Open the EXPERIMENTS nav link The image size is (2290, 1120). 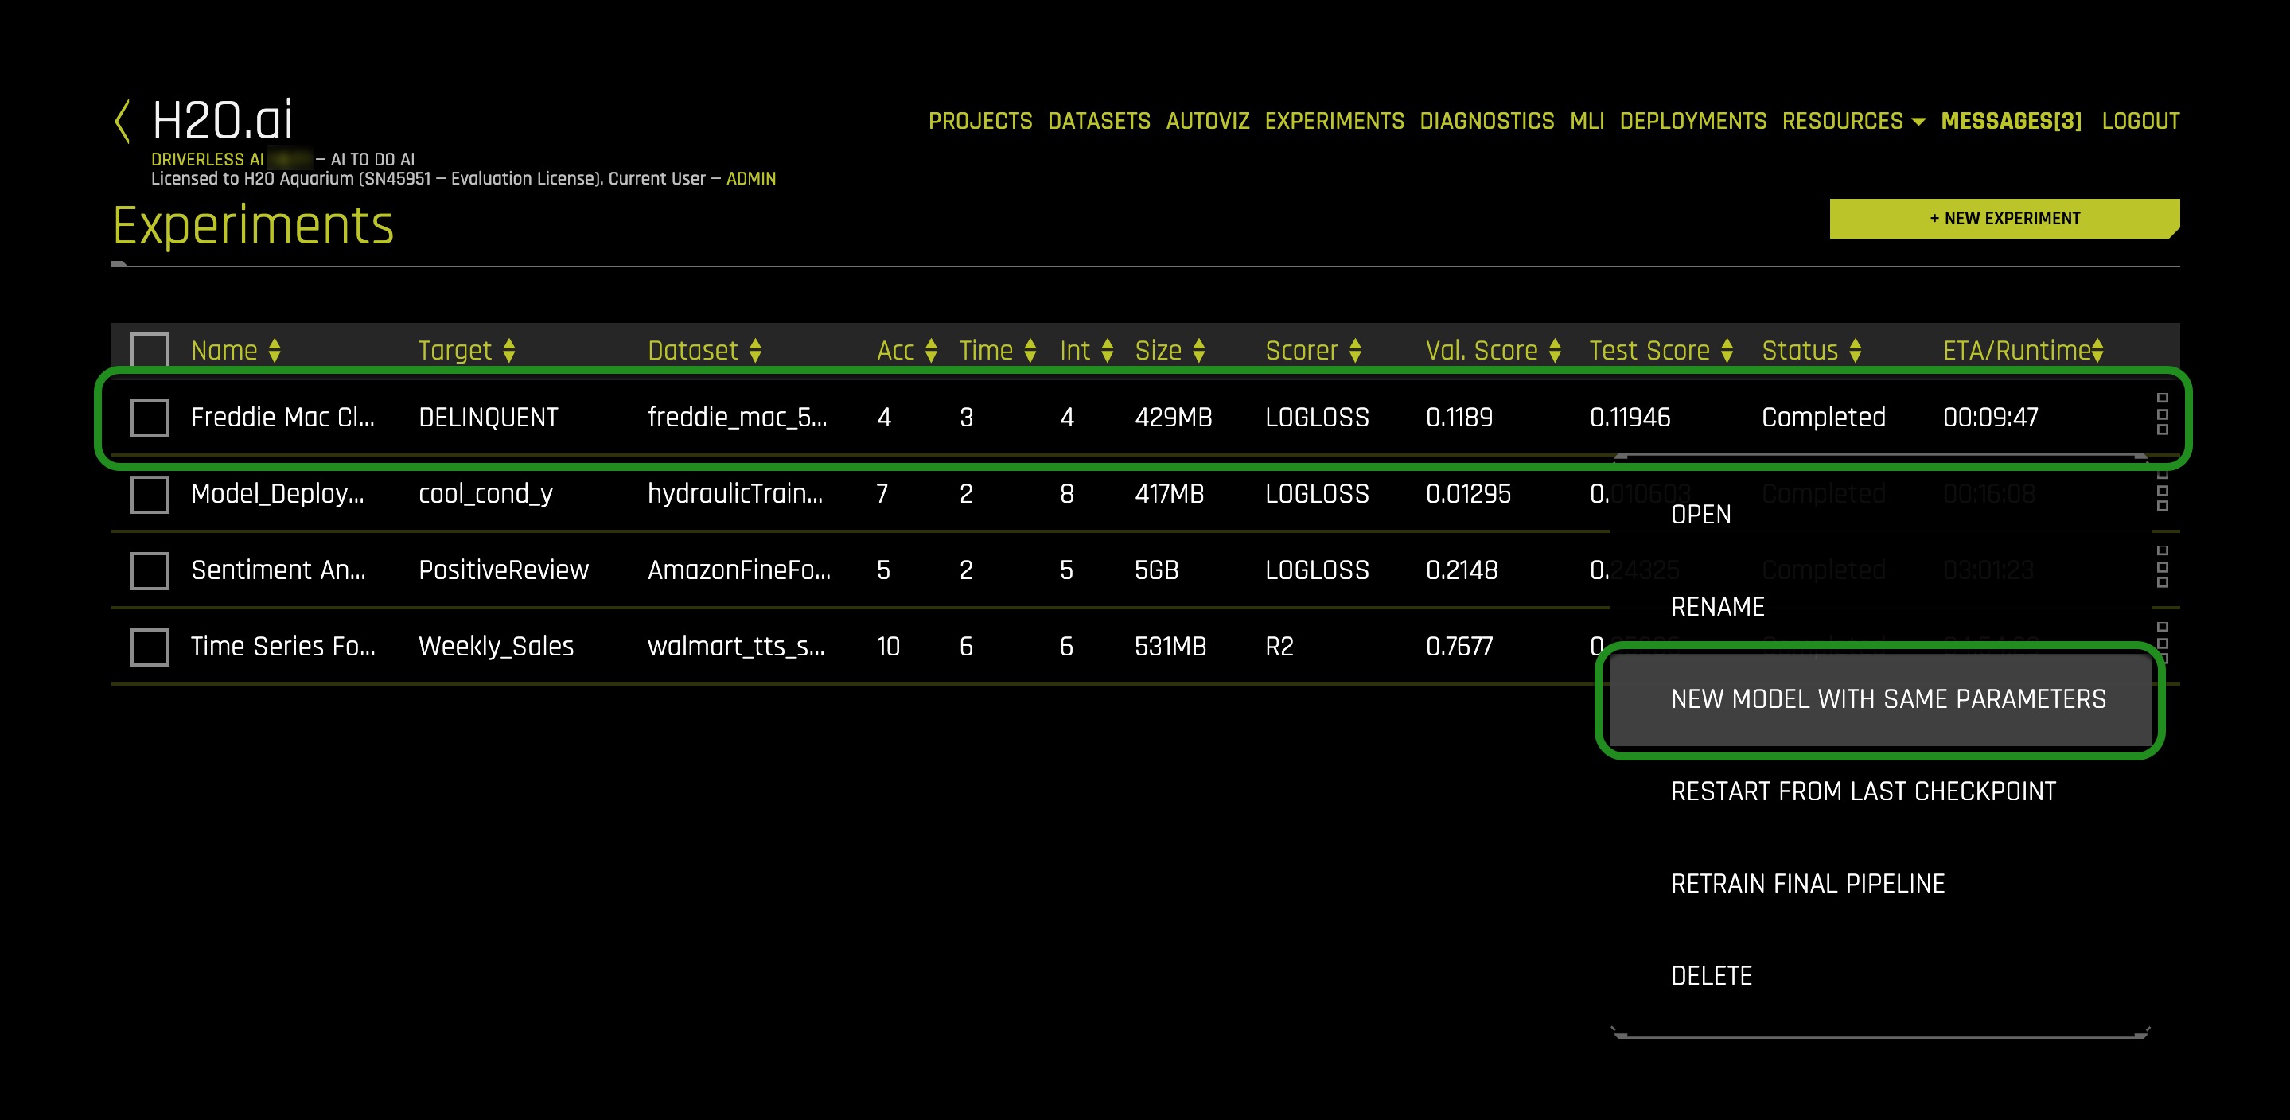point(1334,121)
